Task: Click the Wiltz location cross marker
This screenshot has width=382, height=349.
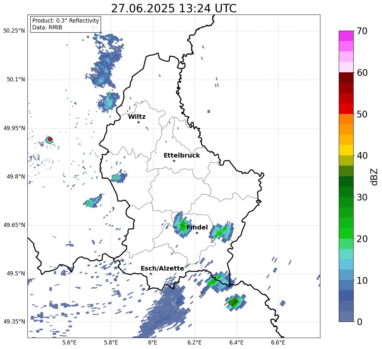Action: [138, 122]
